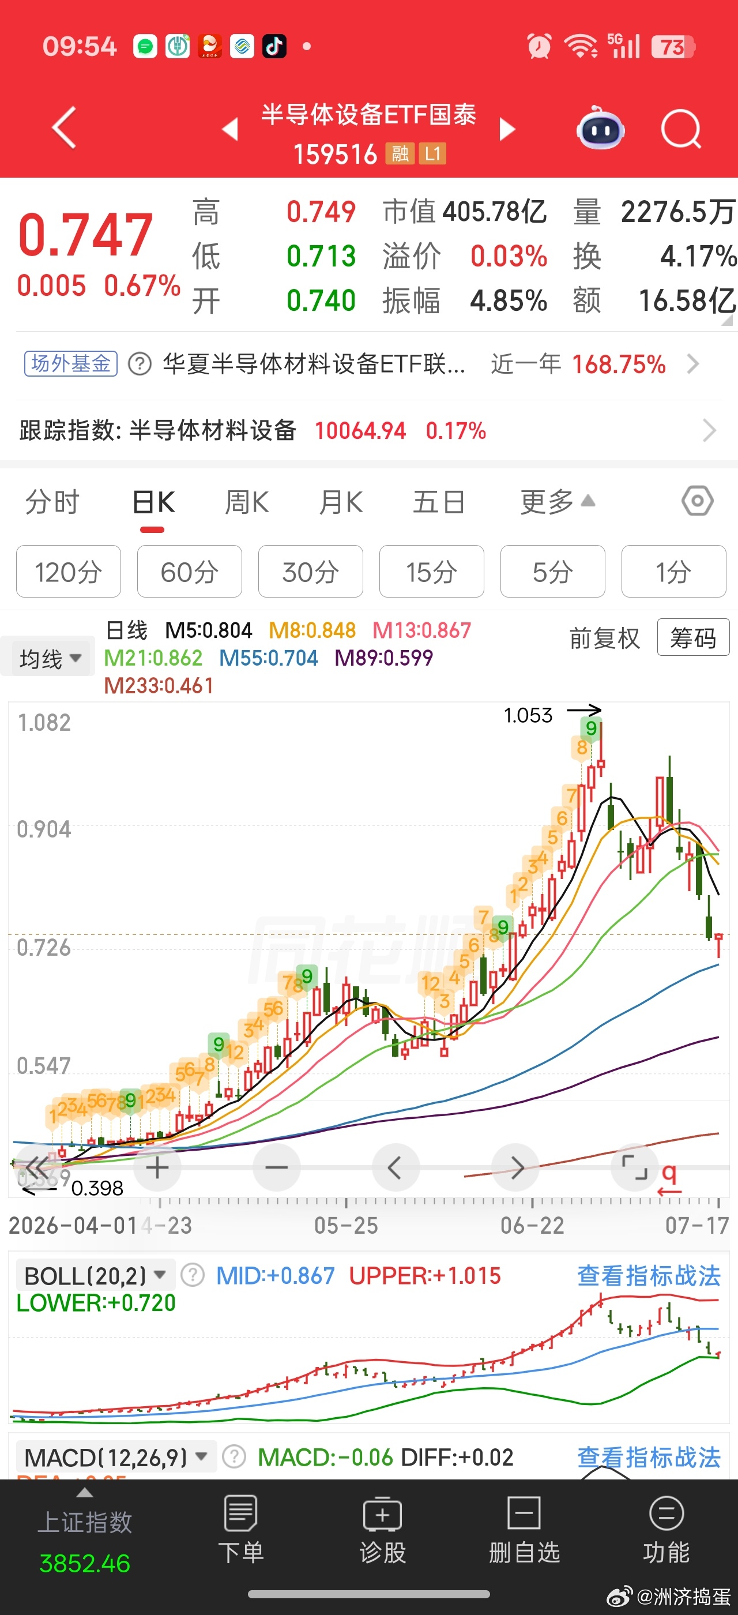This screenshot has height=1615, width=738.
Task: Open the 功能 functions menu
Action: tap(666, 1530)
